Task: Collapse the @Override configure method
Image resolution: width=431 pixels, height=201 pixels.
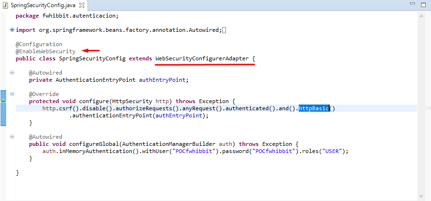Action: pos(12,94)
